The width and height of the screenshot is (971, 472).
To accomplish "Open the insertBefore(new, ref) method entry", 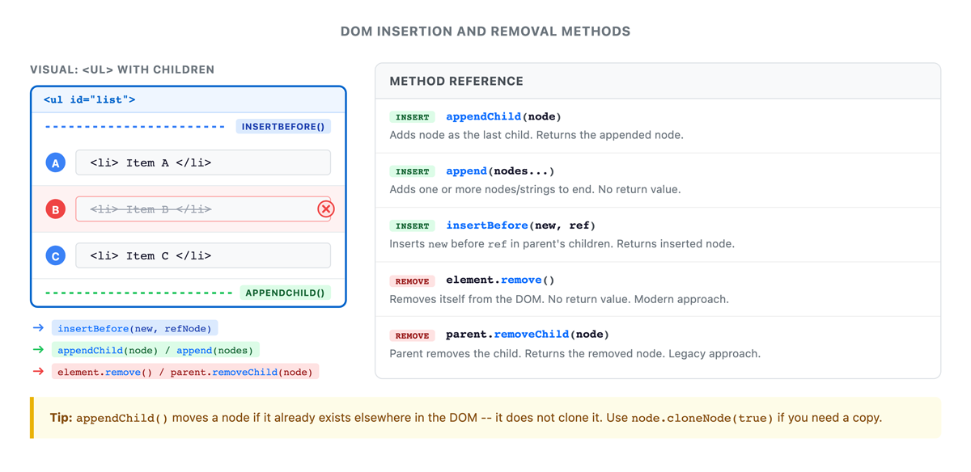I will pyautogui.click(x=658, y=235).
